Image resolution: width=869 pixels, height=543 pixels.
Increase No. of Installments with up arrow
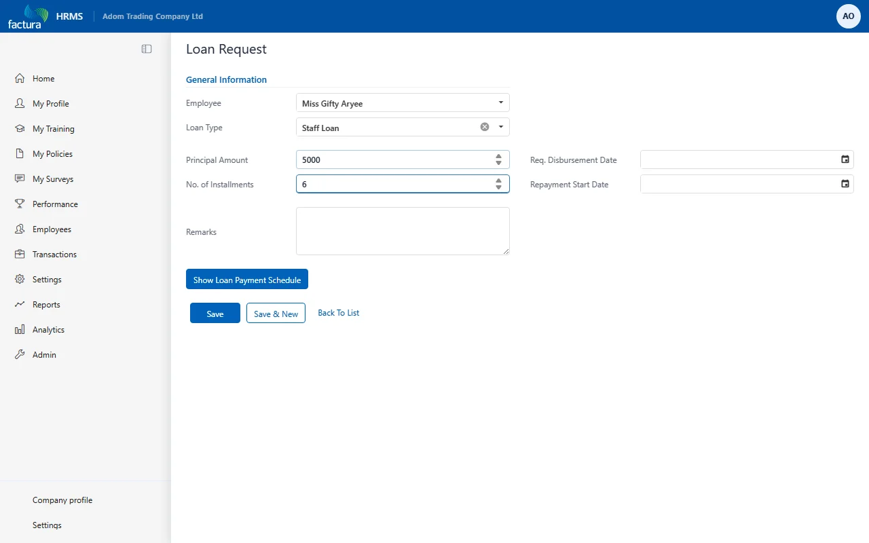(x=498, y=181)
